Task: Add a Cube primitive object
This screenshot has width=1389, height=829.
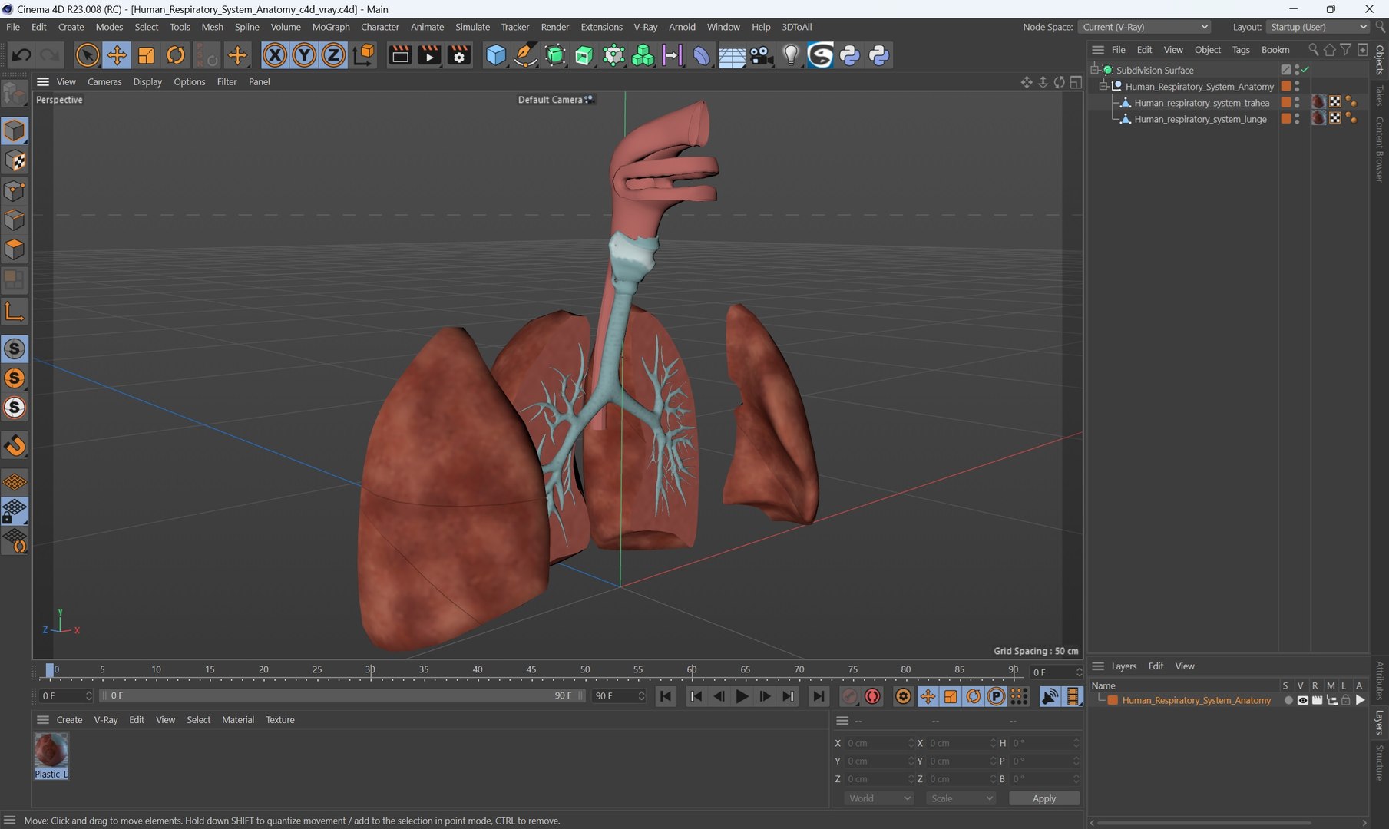Action: coord(496,55)
